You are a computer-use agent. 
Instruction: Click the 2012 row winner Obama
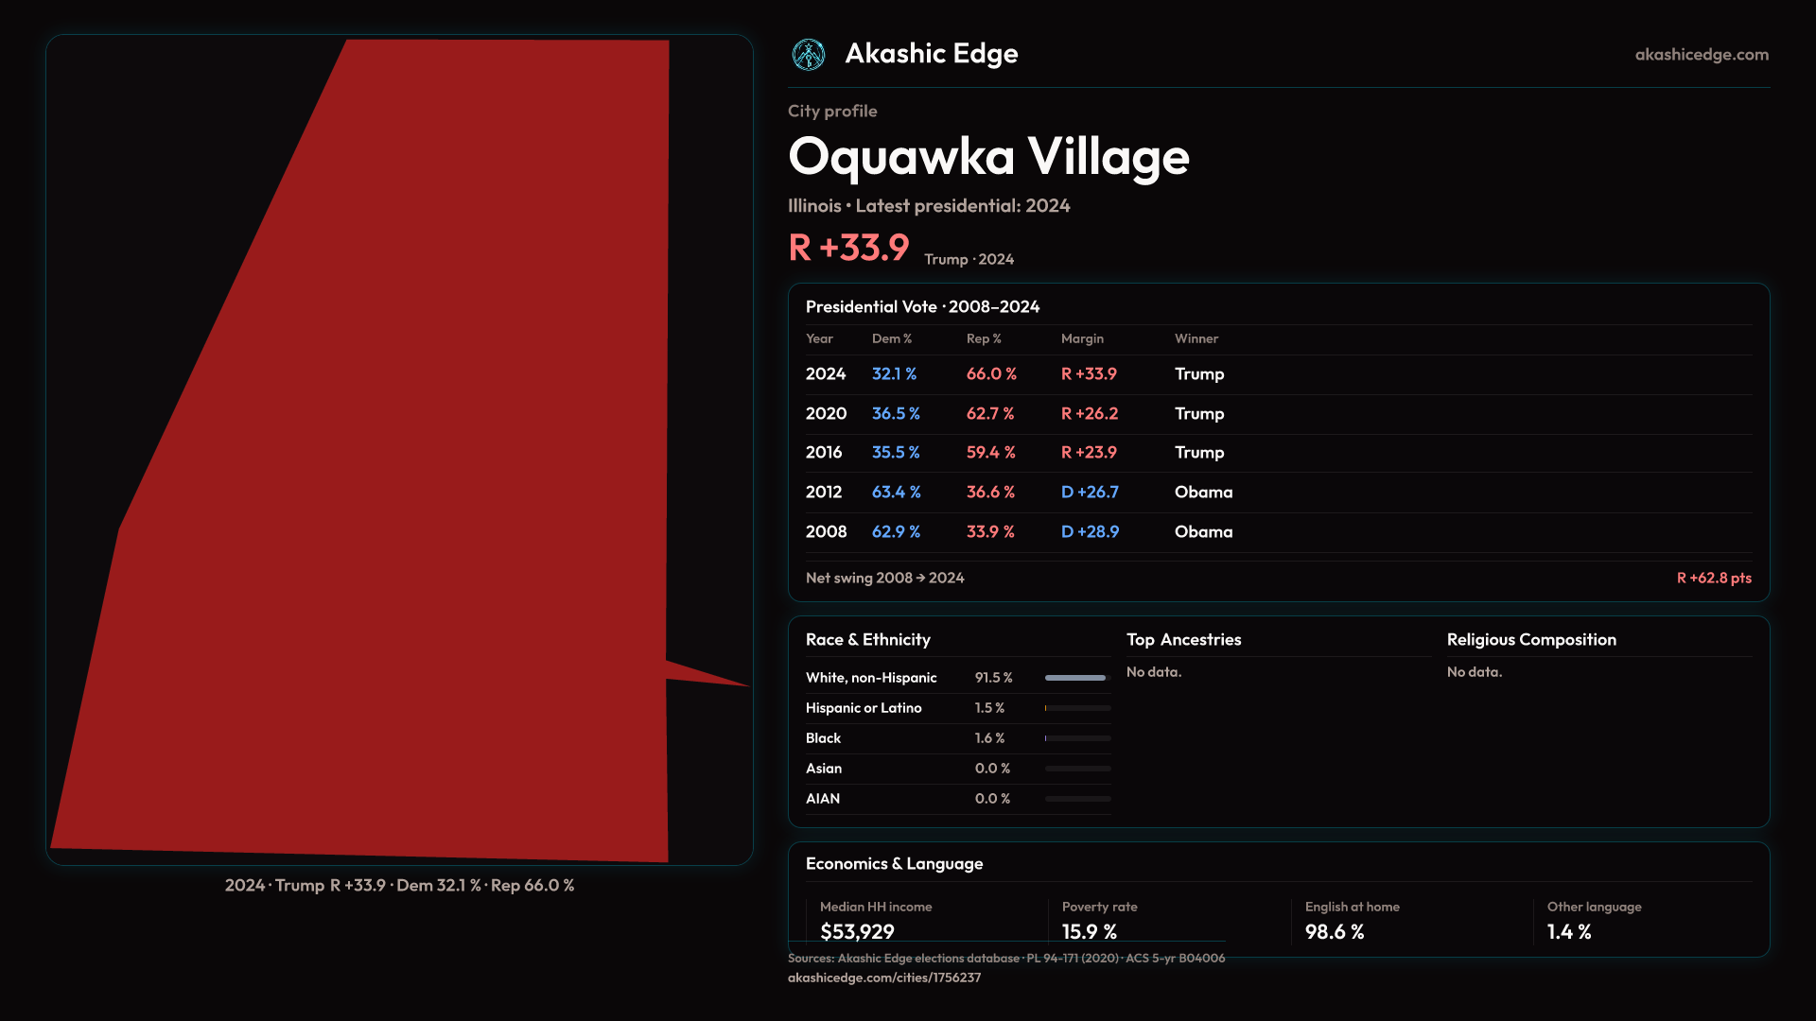(x=1203, y=493)
